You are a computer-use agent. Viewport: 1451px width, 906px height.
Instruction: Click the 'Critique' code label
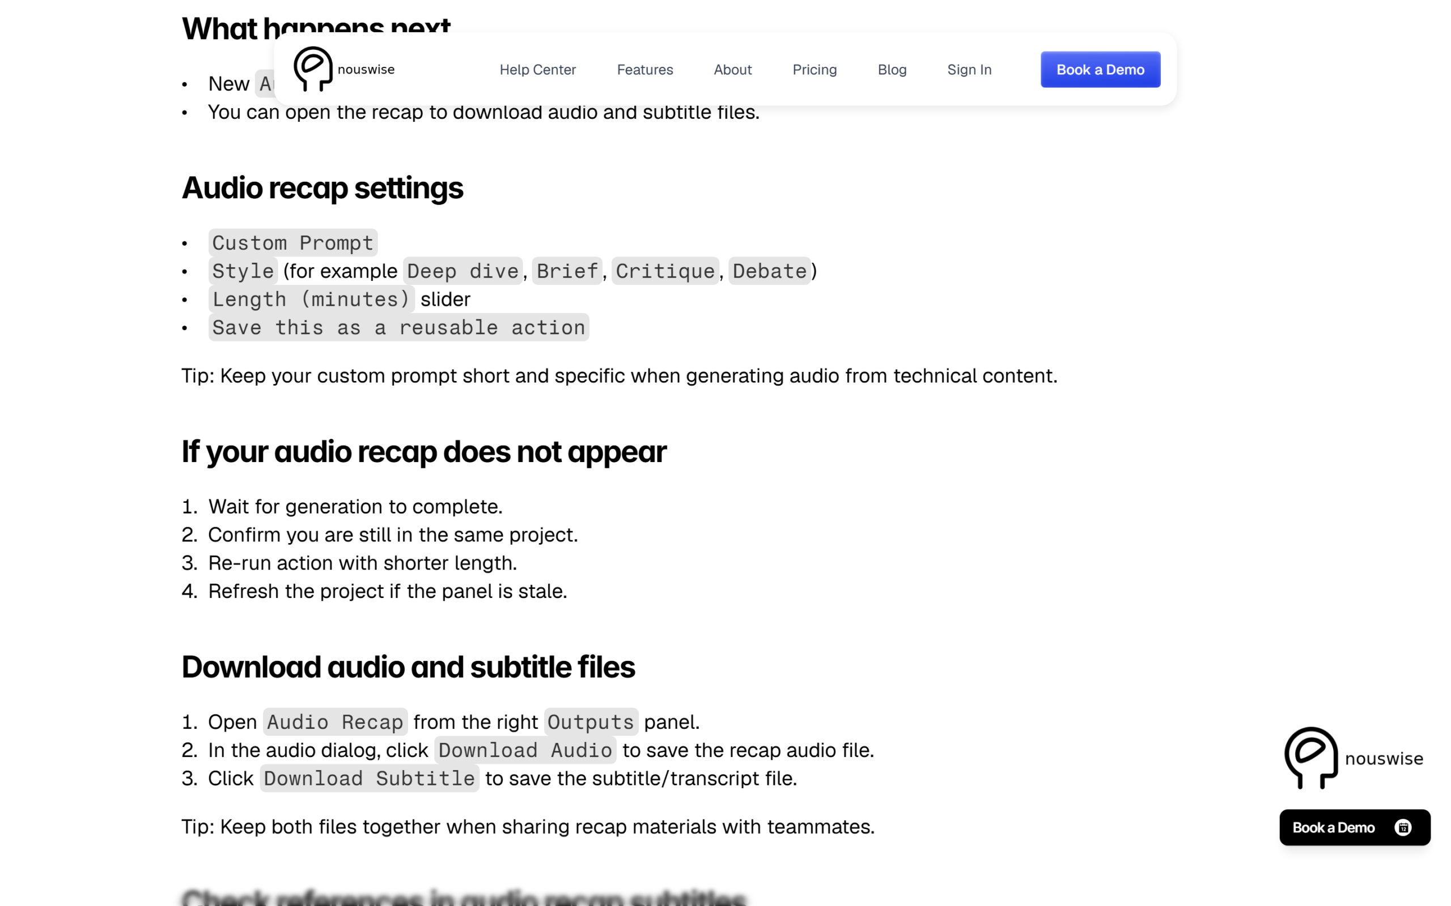[665, 271]
